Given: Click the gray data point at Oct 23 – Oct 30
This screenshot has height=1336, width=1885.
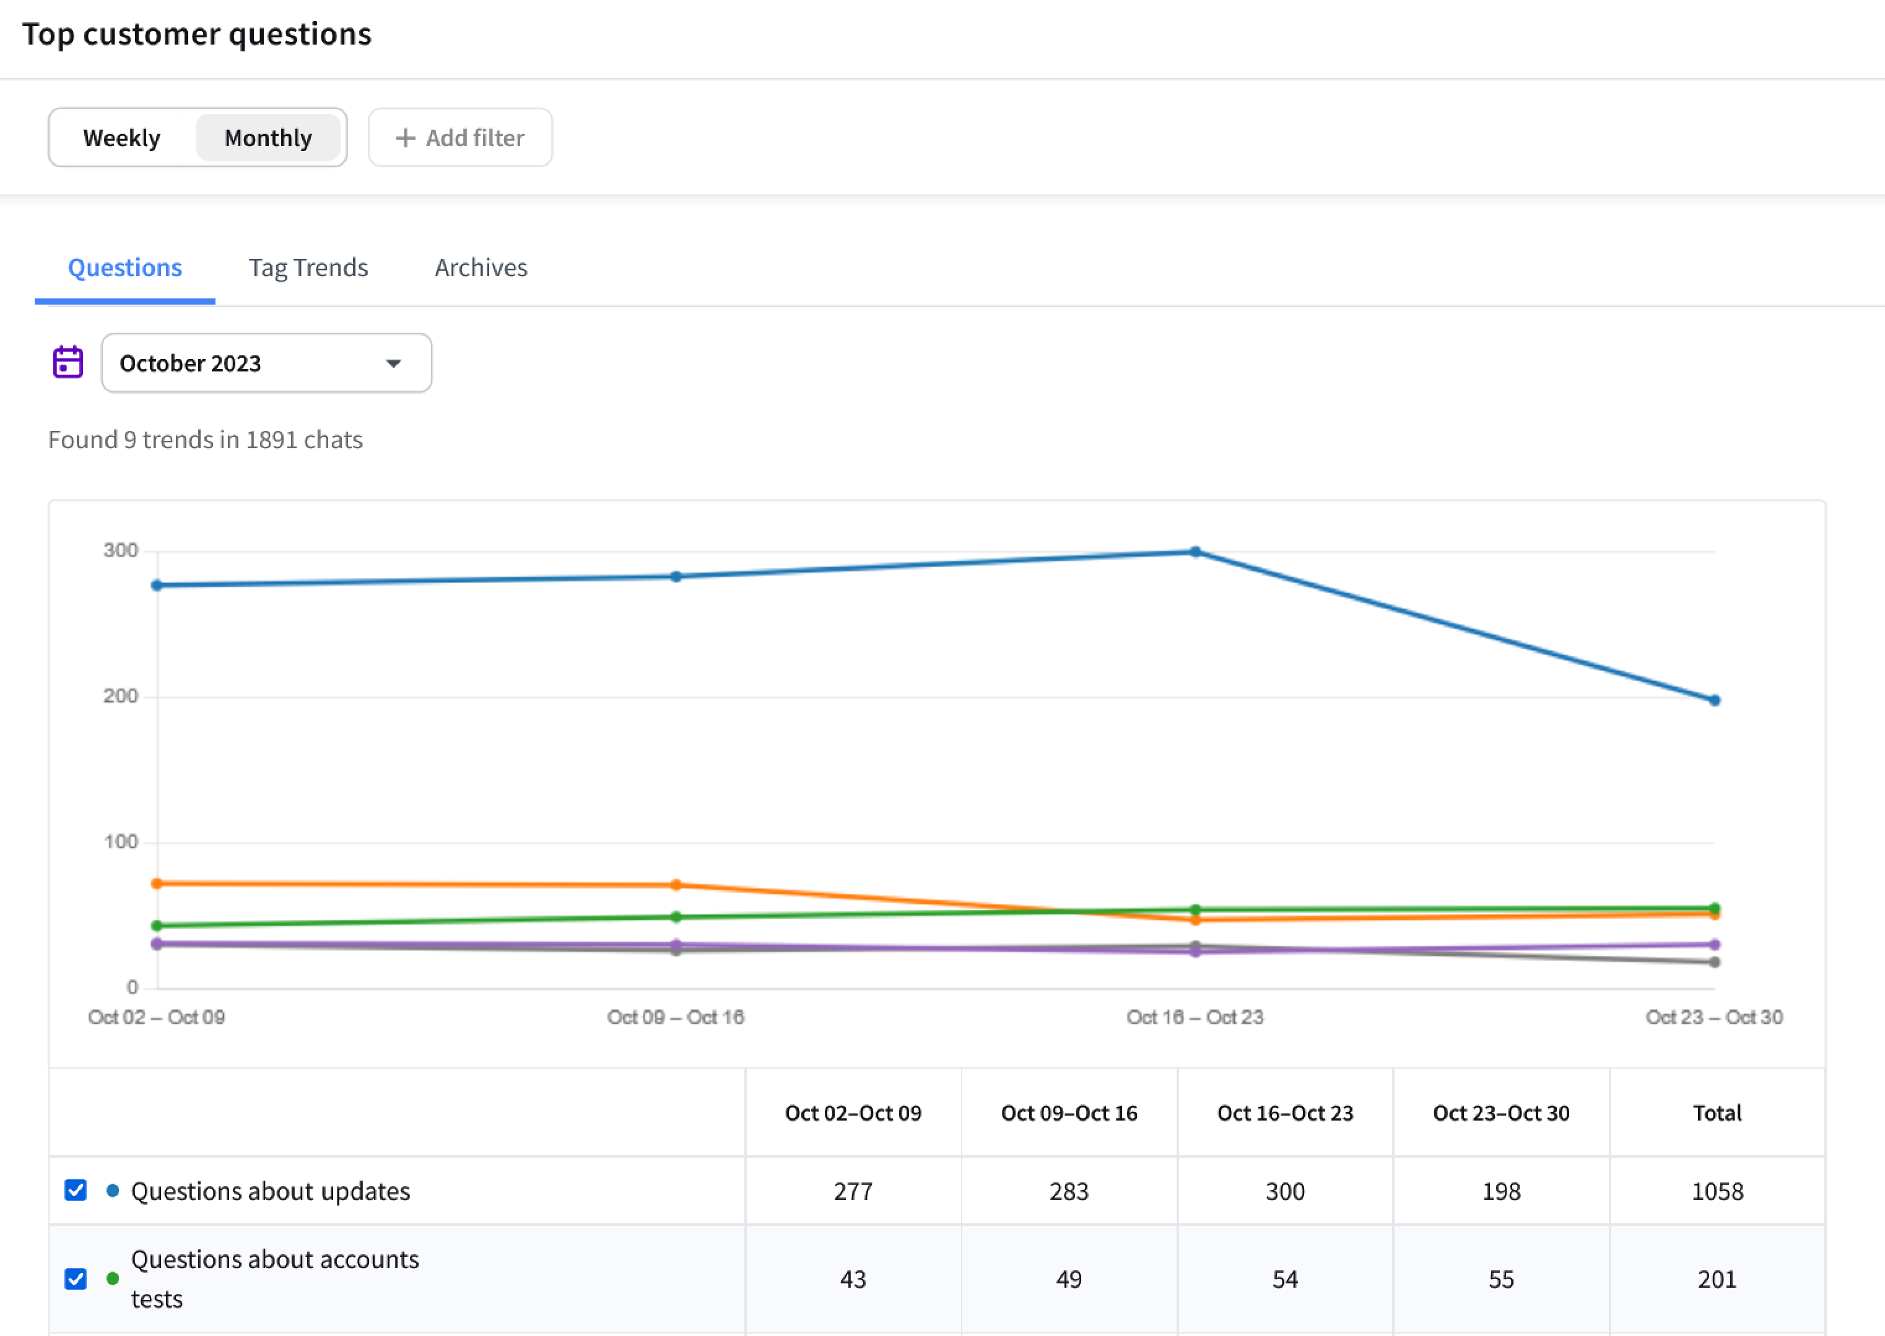Looking at the screenshot, I should pos(1715,963).
